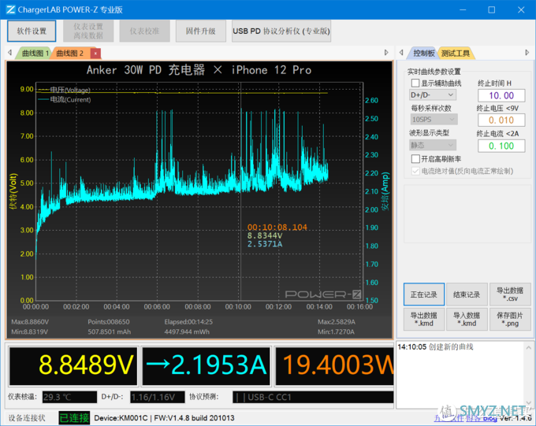Click 导入数据 *.kmd button
Screen dimensions: 536x426
click(x=467, y=319)
